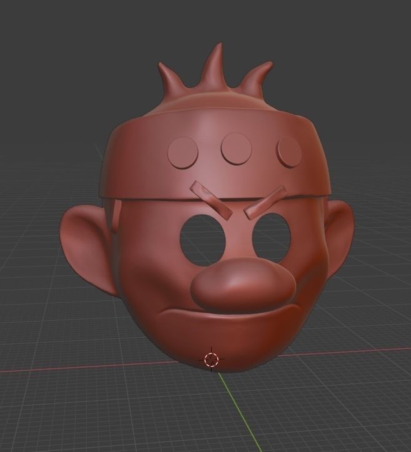The width and height of the screenshot is (411, 452).
Task: Select the right angled eyebrow bar
Action: [265, 203]
